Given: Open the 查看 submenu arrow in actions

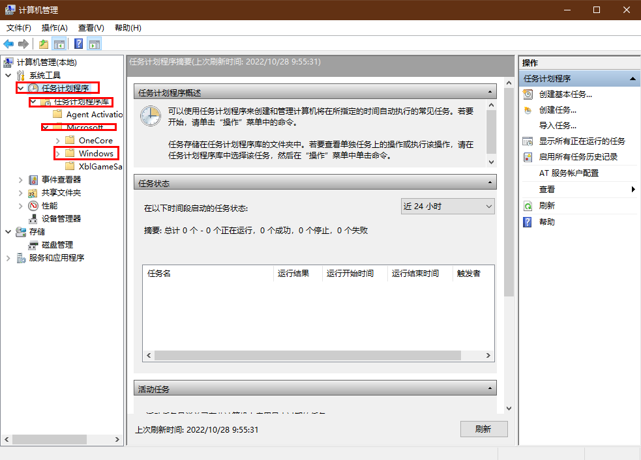Looking at the screenshot, I should 633,189.
